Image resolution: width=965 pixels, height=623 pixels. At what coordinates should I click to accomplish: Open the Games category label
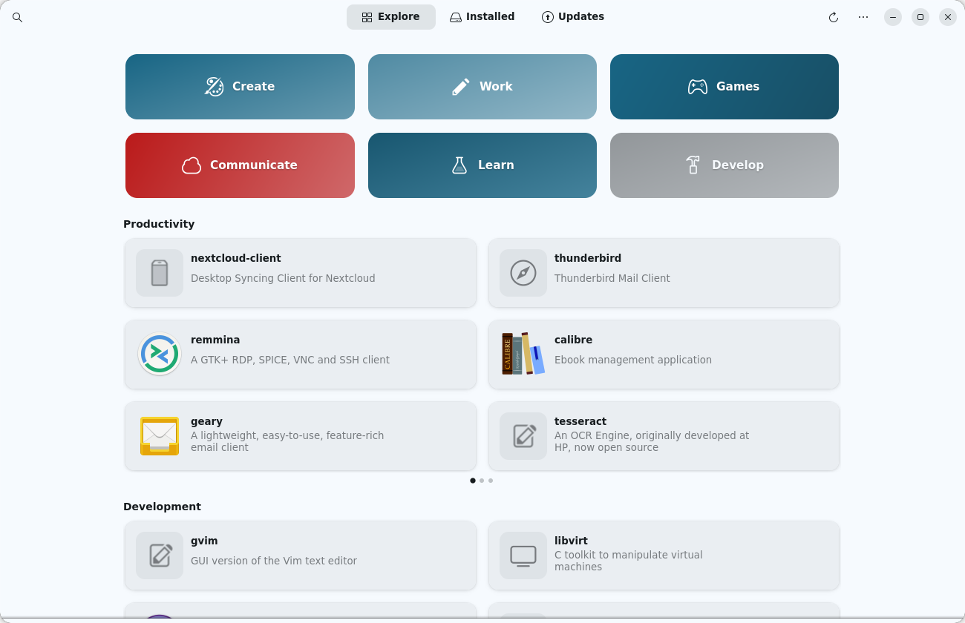coord(738,87)
